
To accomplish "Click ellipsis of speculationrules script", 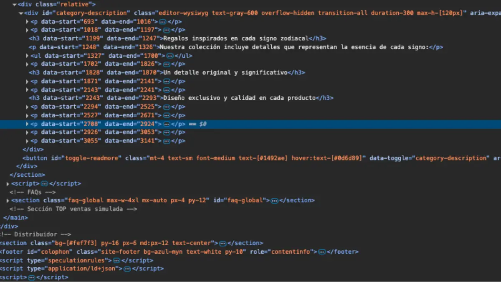I will pyautogui.click(x=116, y=260).
